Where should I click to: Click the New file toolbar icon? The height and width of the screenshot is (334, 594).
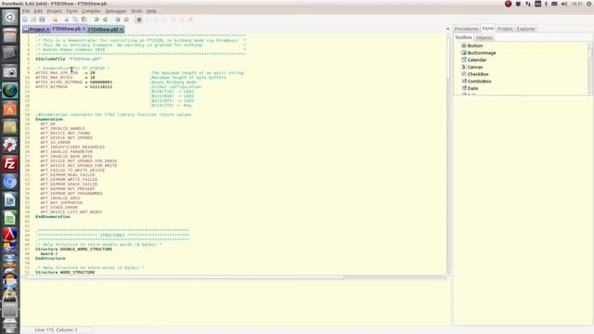pyautogui.click(x=25, y=19)
